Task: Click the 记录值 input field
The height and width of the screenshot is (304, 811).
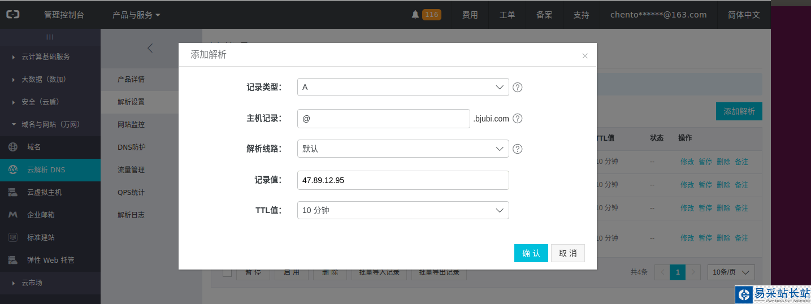Action: coord(403,180)
